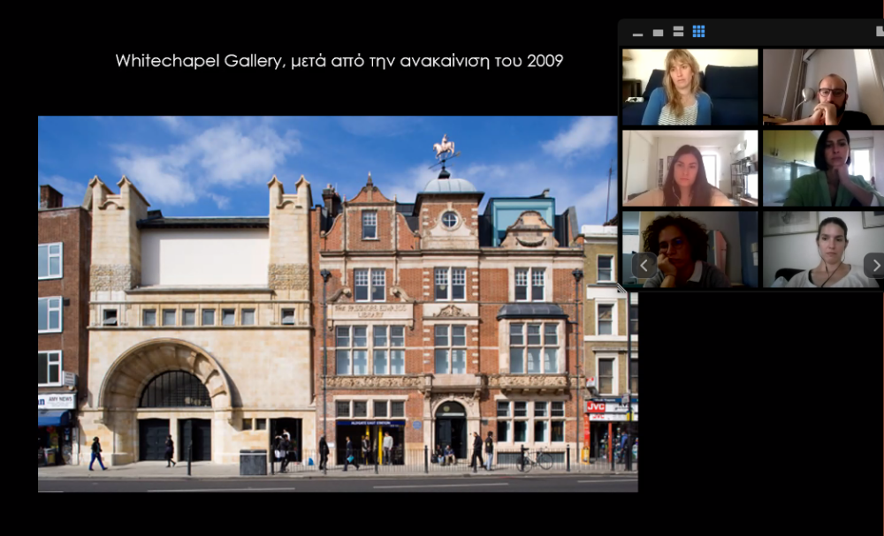Image resolution: width=884 pixels, height=536 pixels.
Task: Select video of woman in white top
Action: tap(824, 249)
